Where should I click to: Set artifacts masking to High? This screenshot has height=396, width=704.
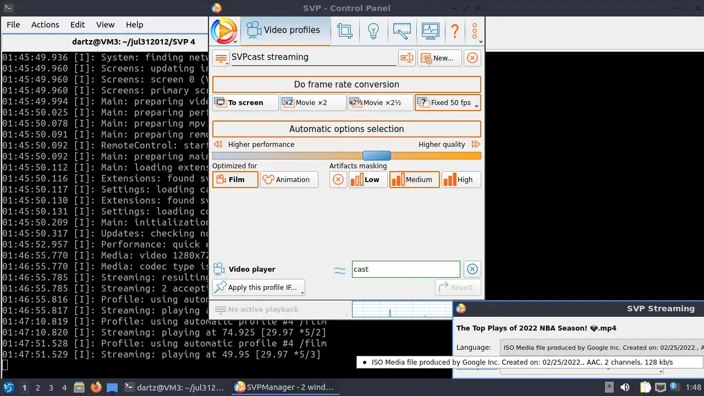click(x=461, y=179)
